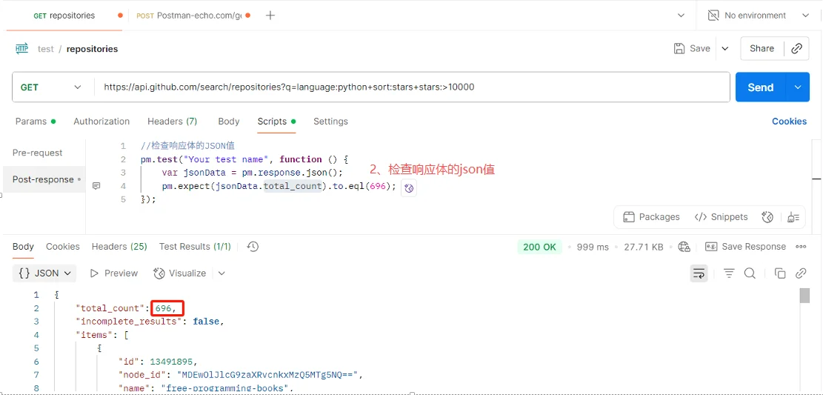Open response Body tab
Viewport: 823px width, 395px height.
pyautogui.click(x=23, y=246)
